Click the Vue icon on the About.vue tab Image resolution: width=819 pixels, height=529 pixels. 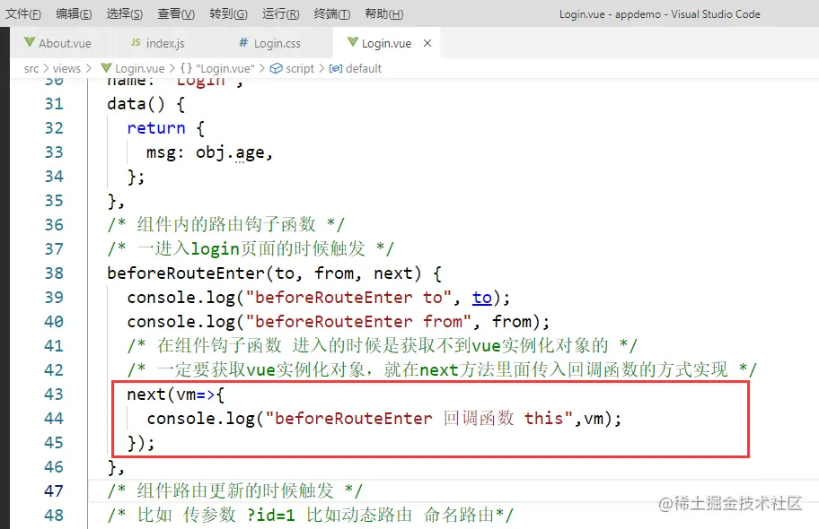tap(28, 42)
